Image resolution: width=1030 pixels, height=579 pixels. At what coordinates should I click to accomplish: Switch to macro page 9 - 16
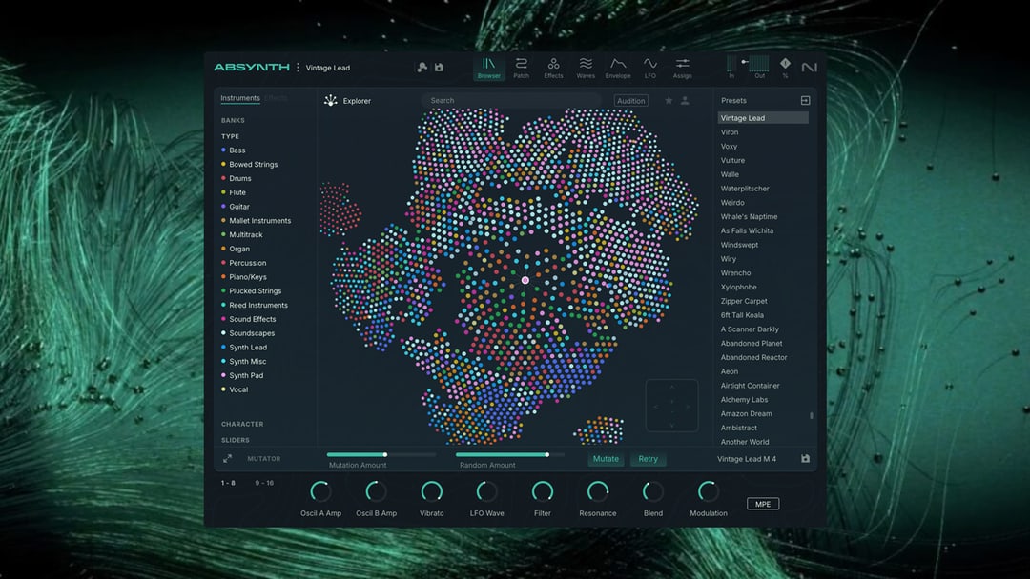264,483
